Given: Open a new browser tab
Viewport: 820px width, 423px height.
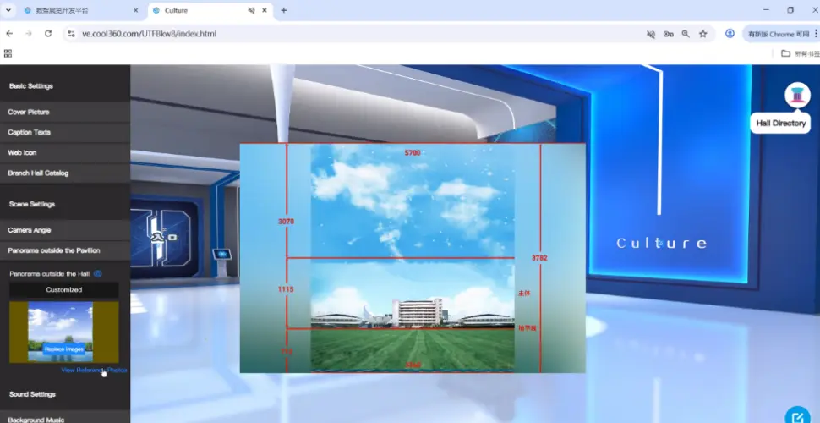Looking at the screenshot, I should click(283, 10).
